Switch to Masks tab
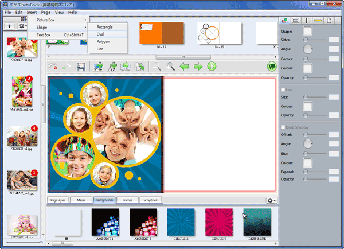Viewport: 344px width, 249px height. [81, 200]
